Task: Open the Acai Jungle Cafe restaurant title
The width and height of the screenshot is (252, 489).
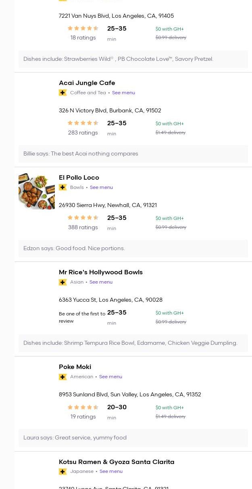Action: click(x=87, y=83)
